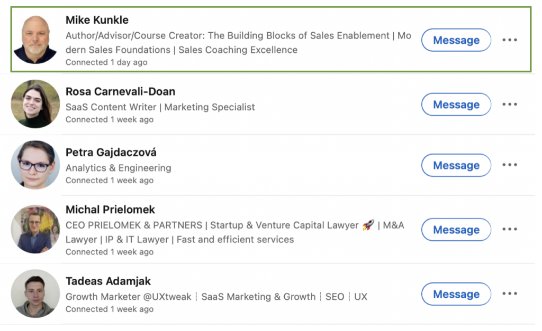The width and height of the screenshot is (542, 331).
Task: Open more options for Rosa Carnevali-Doan
Action: [509, 105]
